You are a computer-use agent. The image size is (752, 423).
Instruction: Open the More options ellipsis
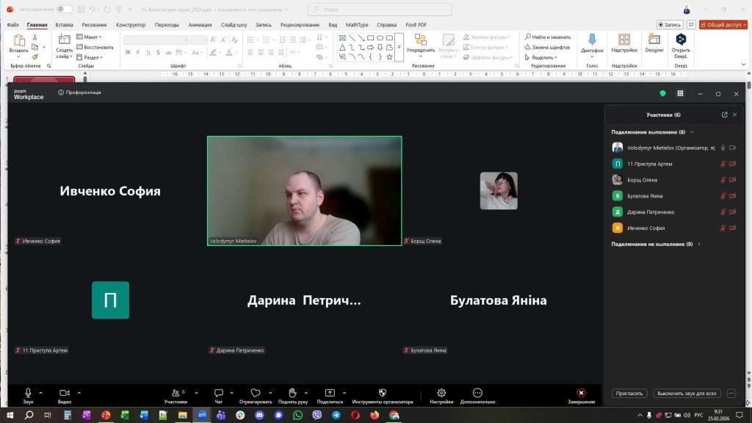pyautogui.click(x=477, y=394)
